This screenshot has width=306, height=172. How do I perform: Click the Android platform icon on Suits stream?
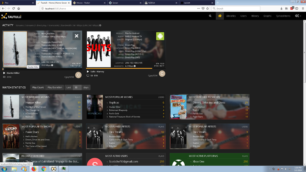click(x=160, y=36)
